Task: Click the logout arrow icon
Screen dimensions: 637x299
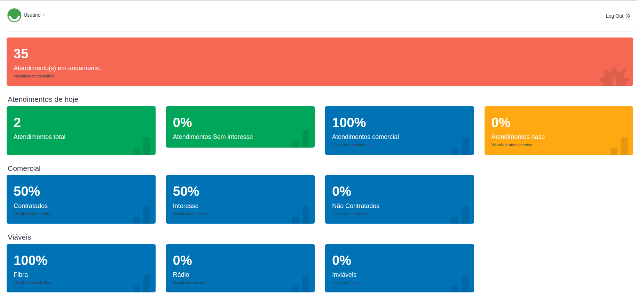Action: pyautogui.click(x=628, y=16)
